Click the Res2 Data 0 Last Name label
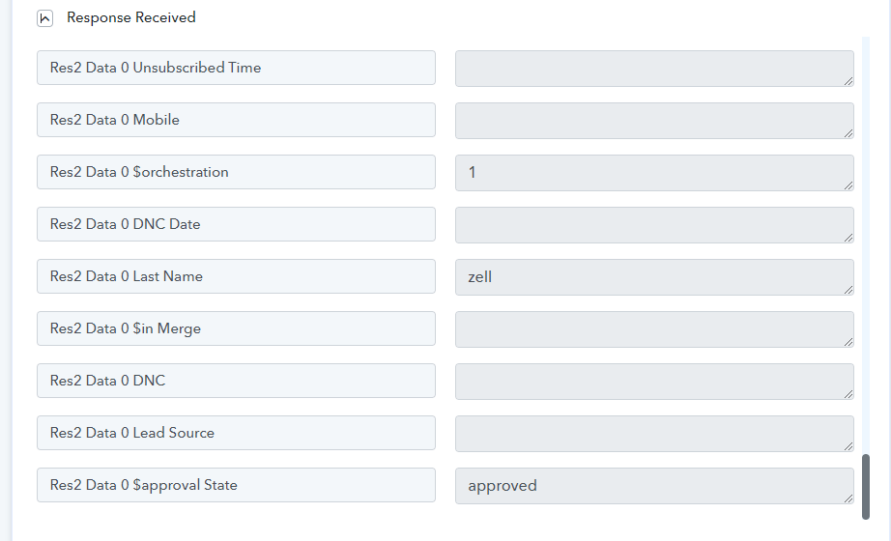The width and height of the screenshot is (891, 541). (x=236, y=276)
